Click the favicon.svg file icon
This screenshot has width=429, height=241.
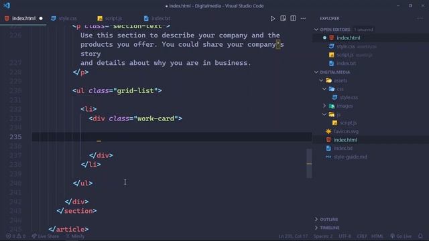(328, 131)
